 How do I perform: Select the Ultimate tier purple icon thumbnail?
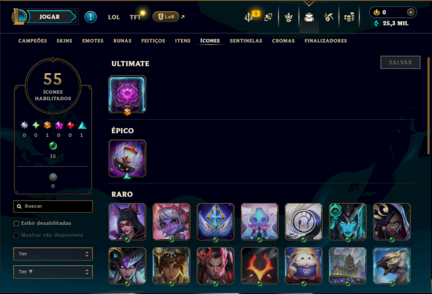pos(127,94)
